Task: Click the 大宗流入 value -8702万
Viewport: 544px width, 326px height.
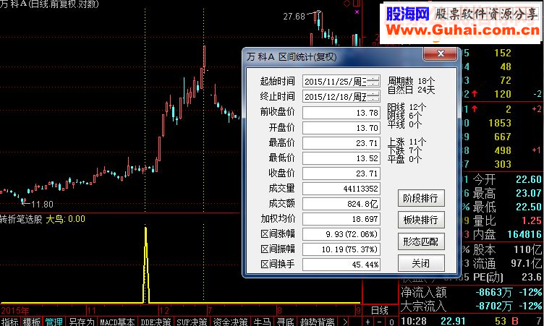Action: coord(493,306)
